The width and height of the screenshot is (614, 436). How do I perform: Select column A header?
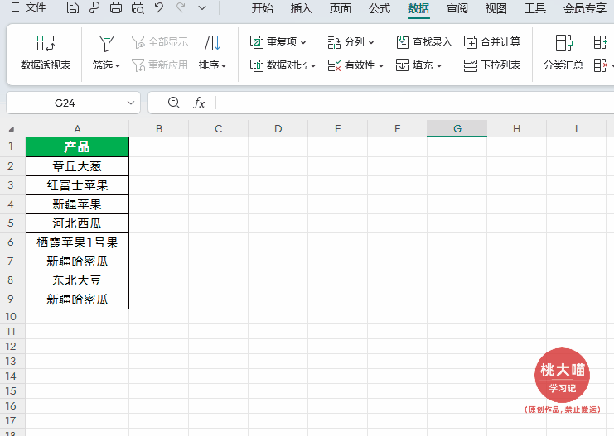[x=77, y=129]
